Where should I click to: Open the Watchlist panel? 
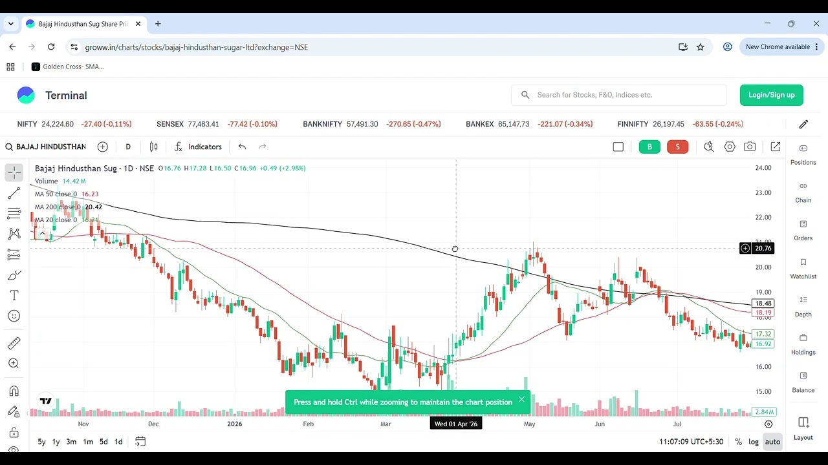tap(803, 269)
